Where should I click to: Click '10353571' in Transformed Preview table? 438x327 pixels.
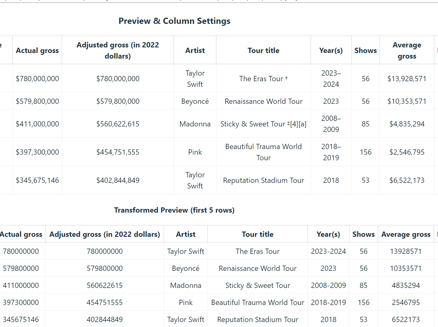click(x=406, y=268)
